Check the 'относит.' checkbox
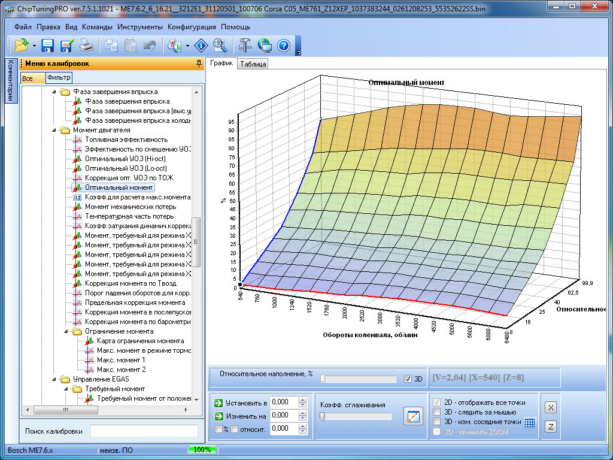The image size is (613, 460). pos(235,429)
